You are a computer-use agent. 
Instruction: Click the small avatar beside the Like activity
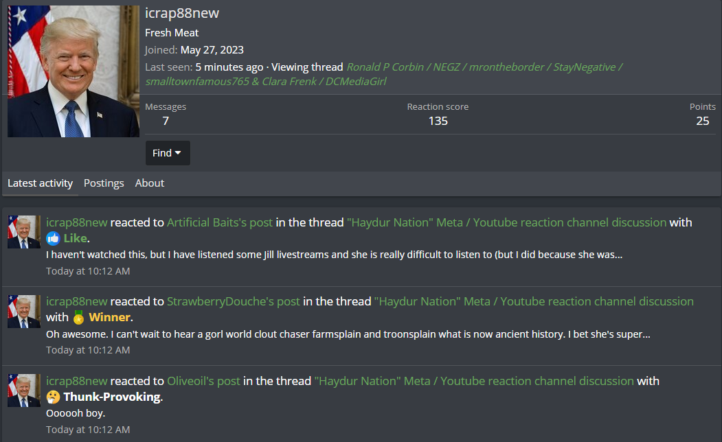24,232
